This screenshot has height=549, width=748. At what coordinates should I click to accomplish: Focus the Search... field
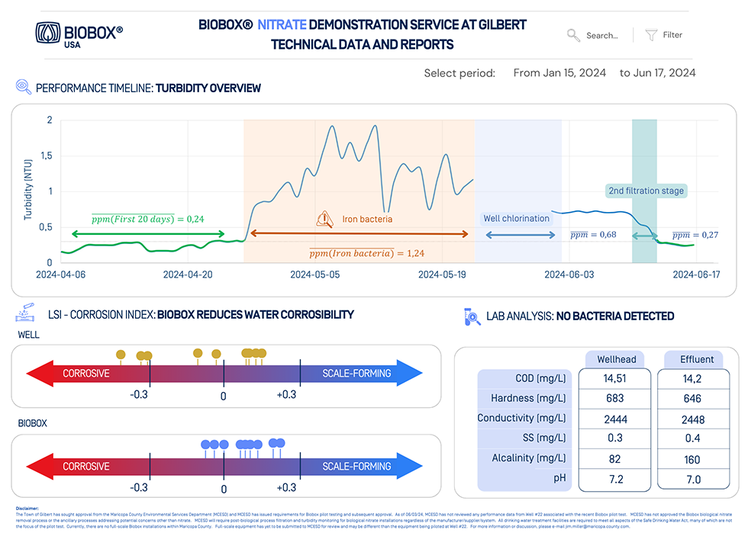pos(602,35)
